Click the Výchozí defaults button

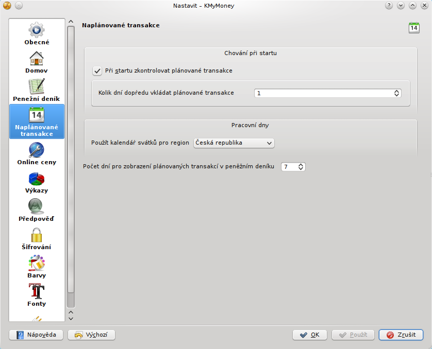91,335
